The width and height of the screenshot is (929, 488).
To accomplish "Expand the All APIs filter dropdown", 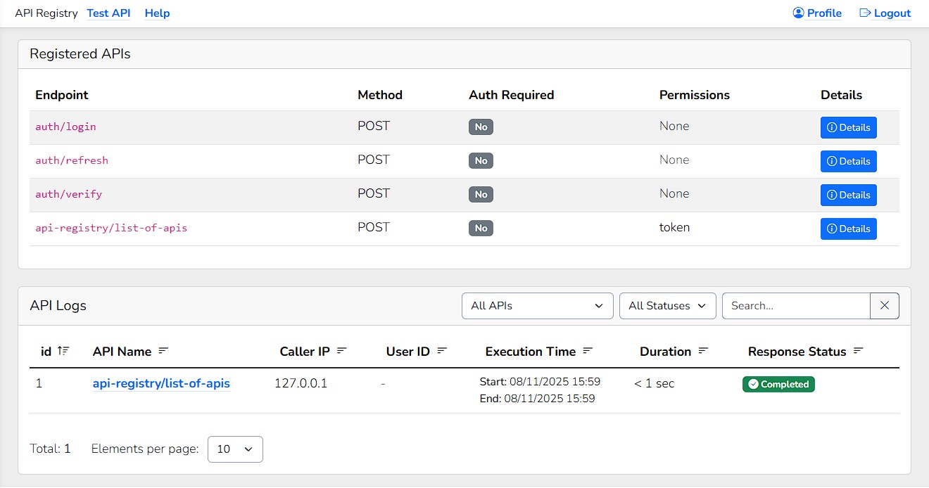I will (538, 306).
